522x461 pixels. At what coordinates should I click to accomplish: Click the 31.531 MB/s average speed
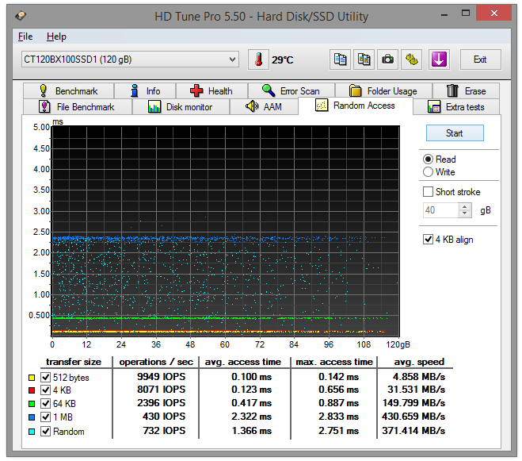pos(416,390)
